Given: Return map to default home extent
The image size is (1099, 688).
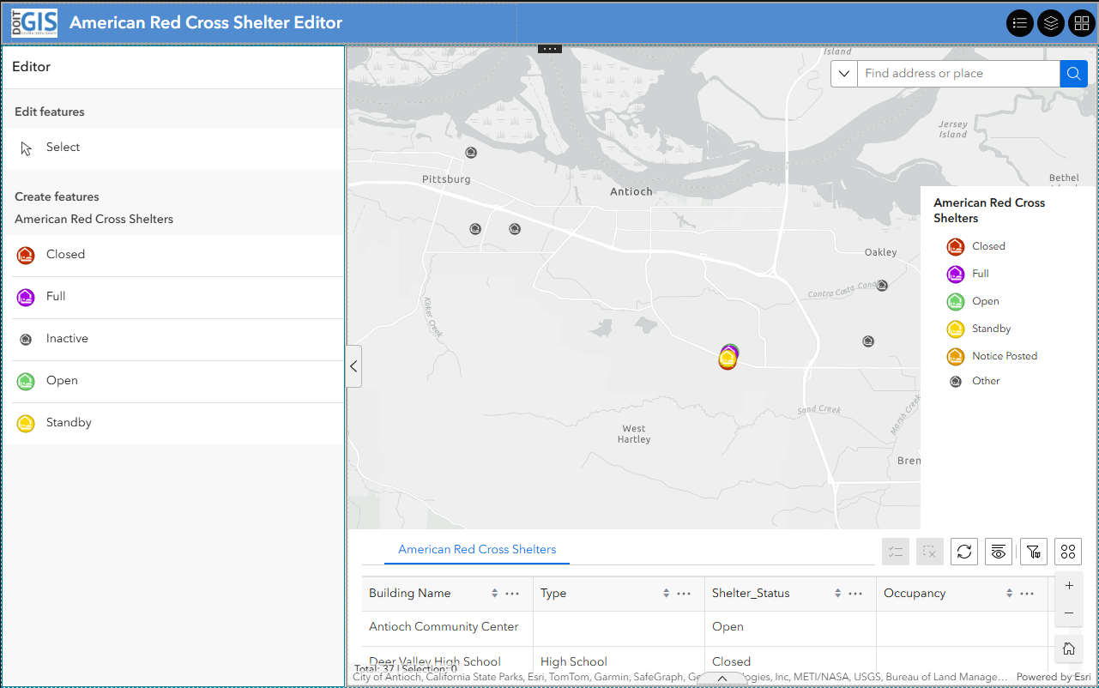Looking at the screenshot, I should [x=1069, y=649].
